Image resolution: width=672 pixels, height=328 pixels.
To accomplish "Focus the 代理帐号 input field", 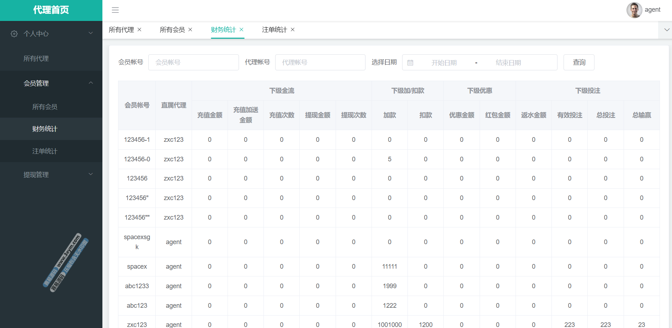I will (x=320, y=63).
